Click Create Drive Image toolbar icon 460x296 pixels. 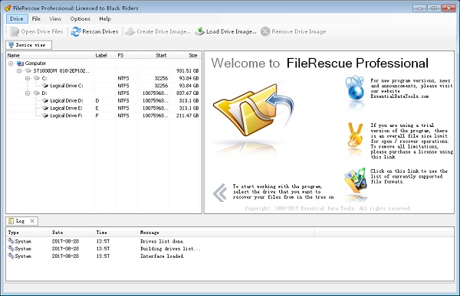[130, 31]
